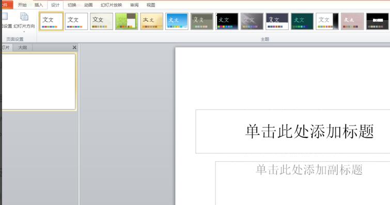Screen dimensions: 390x205
Task: Switch to the 幻灯片放映 tab
Action: pos(111,5)
